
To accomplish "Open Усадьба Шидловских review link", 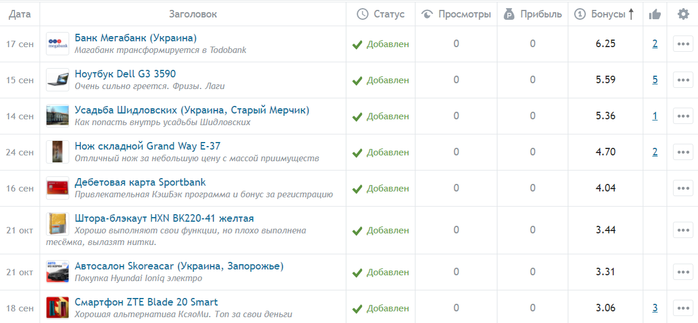I will 192,110.
